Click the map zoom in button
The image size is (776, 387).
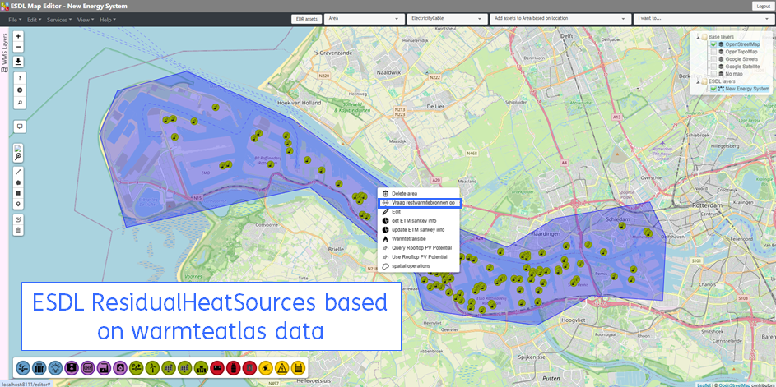(19, 36)
